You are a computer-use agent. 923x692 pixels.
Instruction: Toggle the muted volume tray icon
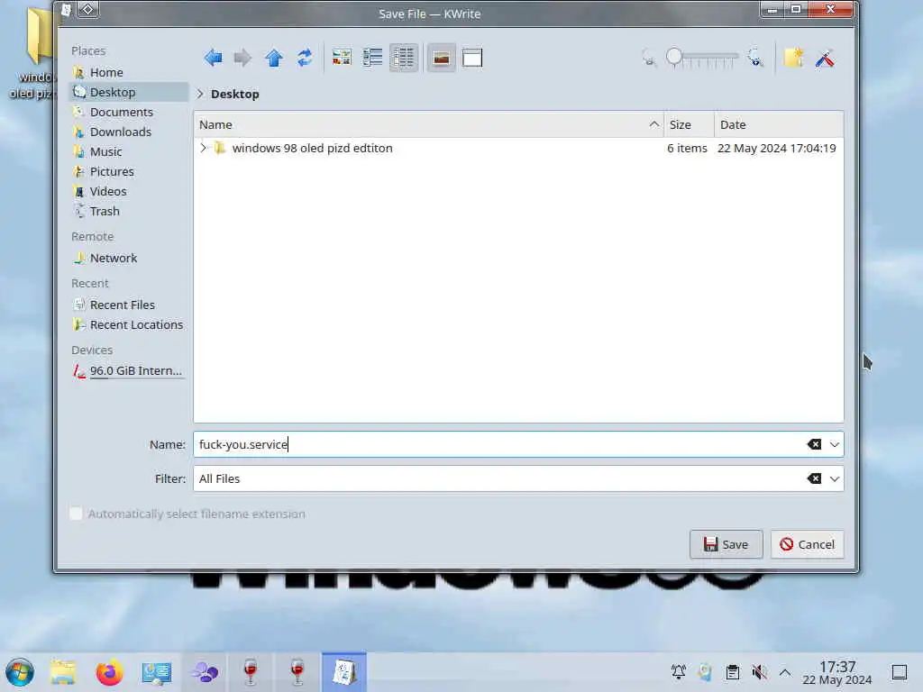(759, 671)
